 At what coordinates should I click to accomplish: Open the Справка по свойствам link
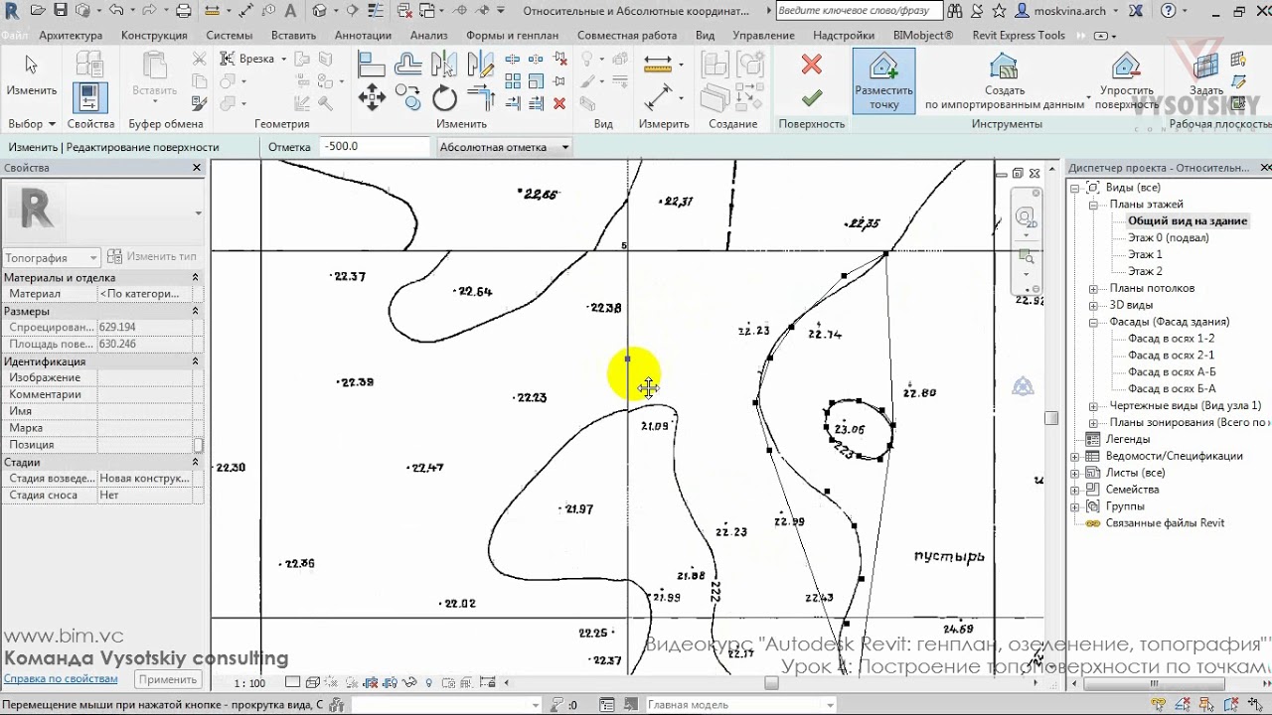(x=61, y=679)
